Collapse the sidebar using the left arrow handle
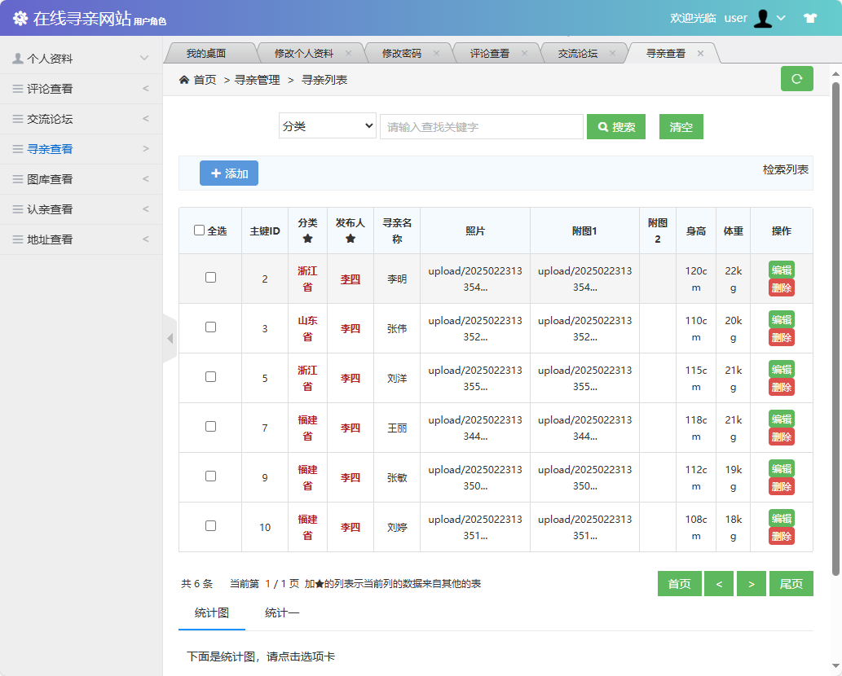 (170, 338)
